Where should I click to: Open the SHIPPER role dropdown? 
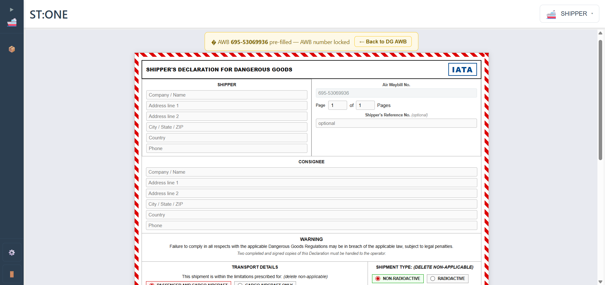(x=569, y=14)
